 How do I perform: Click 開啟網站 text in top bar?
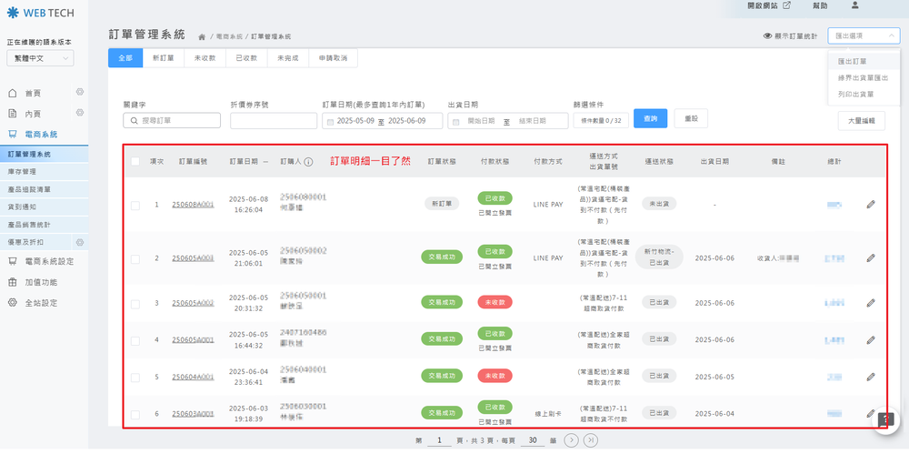[763, 5]
